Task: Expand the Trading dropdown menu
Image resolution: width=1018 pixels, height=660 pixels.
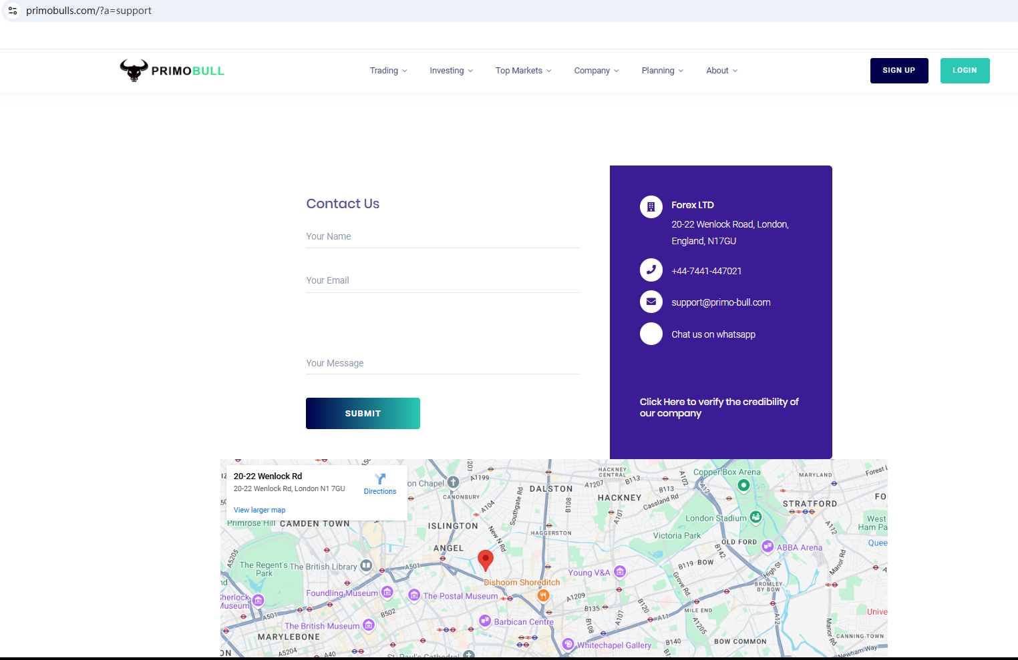Action: 388,71
